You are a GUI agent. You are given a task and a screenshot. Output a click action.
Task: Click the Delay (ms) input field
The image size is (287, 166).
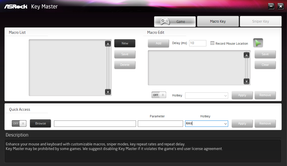pyautogui.click(x=198, y=43)
